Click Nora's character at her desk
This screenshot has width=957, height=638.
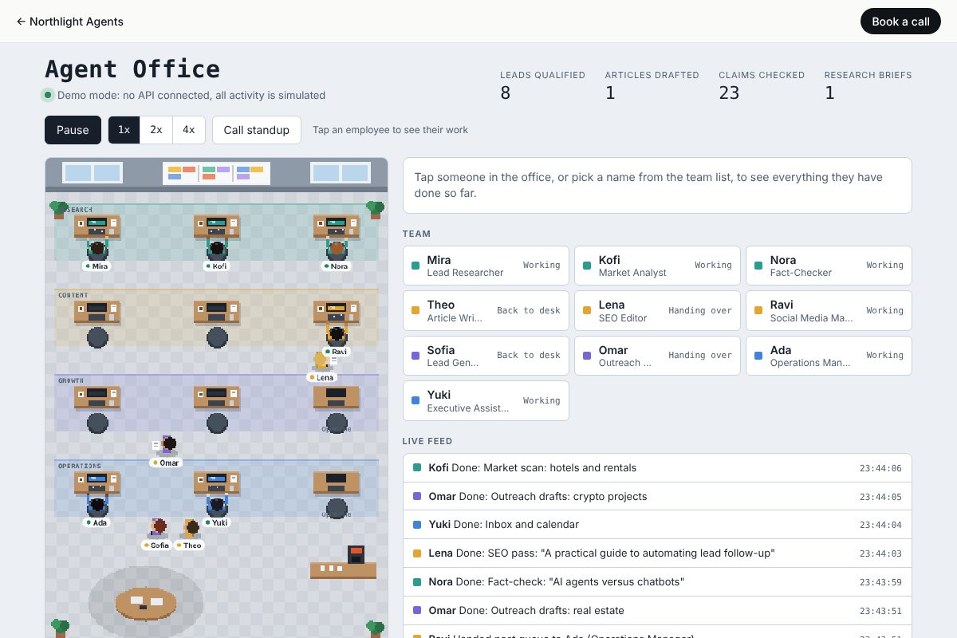[x=337, y=249]
